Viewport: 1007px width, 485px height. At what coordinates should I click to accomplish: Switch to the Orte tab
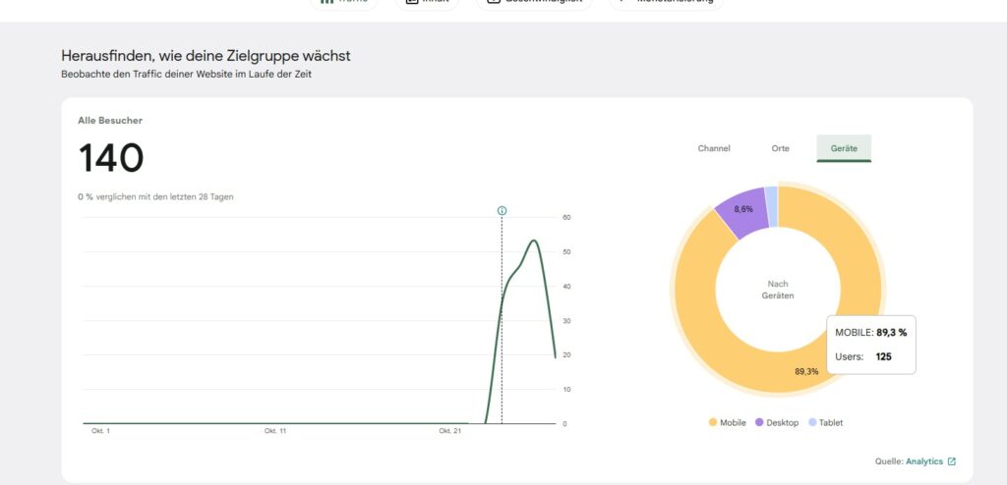pos(780,148)
